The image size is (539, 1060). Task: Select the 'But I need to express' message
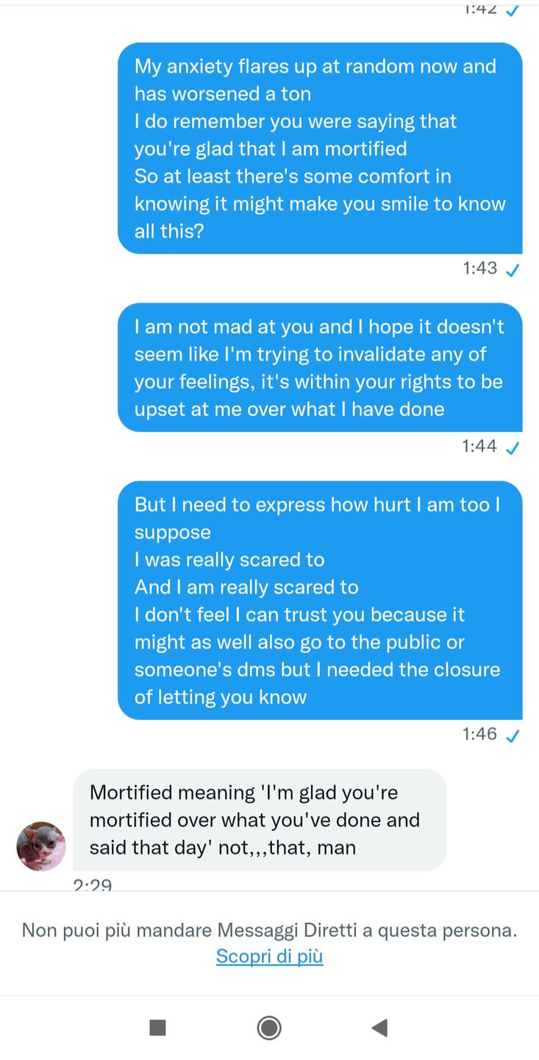coord(320,600)
